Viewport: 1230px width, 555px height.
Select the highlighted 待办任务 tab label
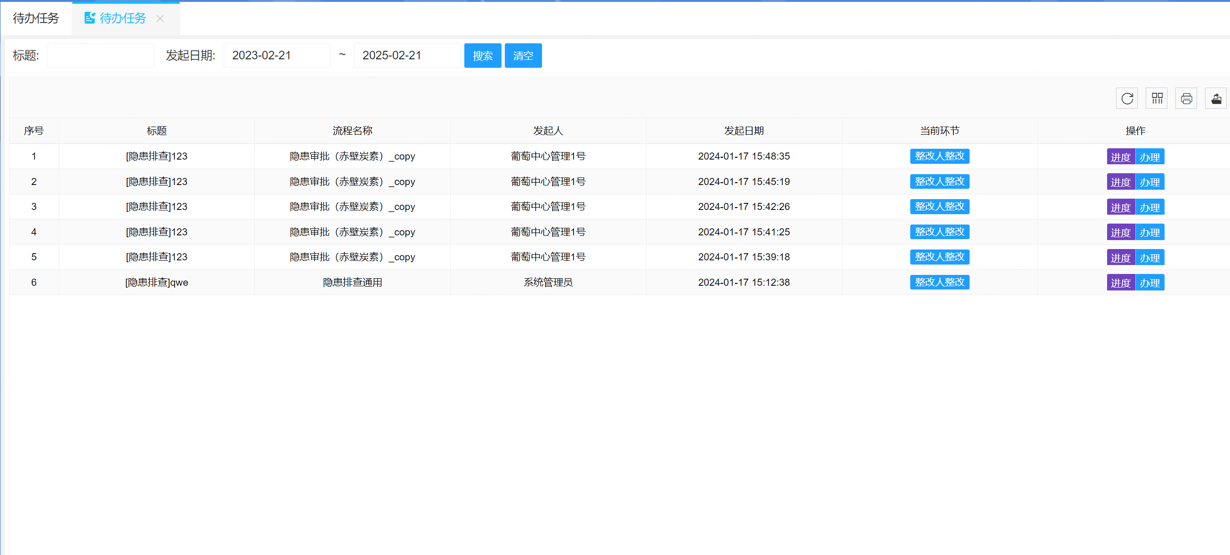pyautogui.click(x=123, y=18)
